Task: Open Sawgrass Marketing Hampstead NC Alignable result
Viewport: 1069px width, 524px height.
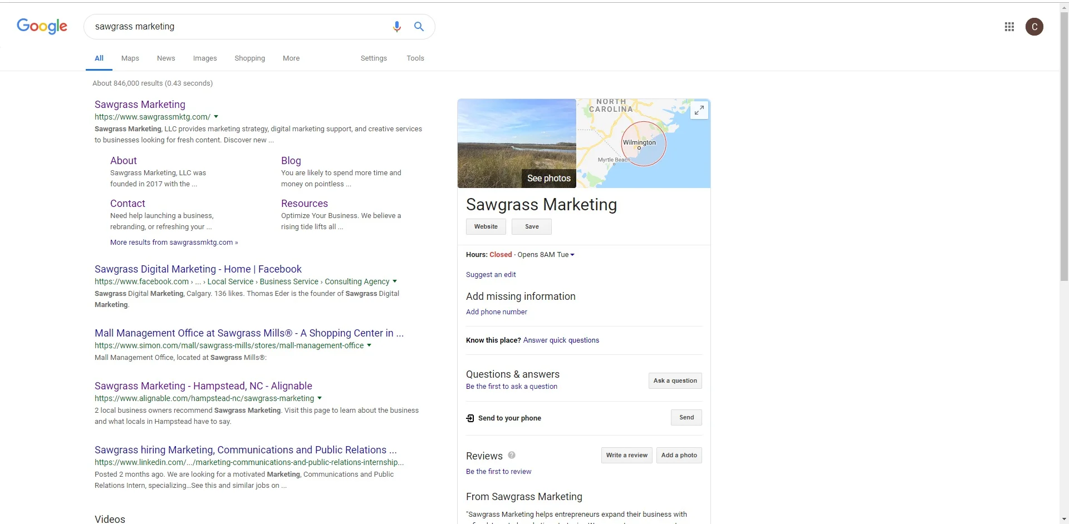Action: click(203, 386)
